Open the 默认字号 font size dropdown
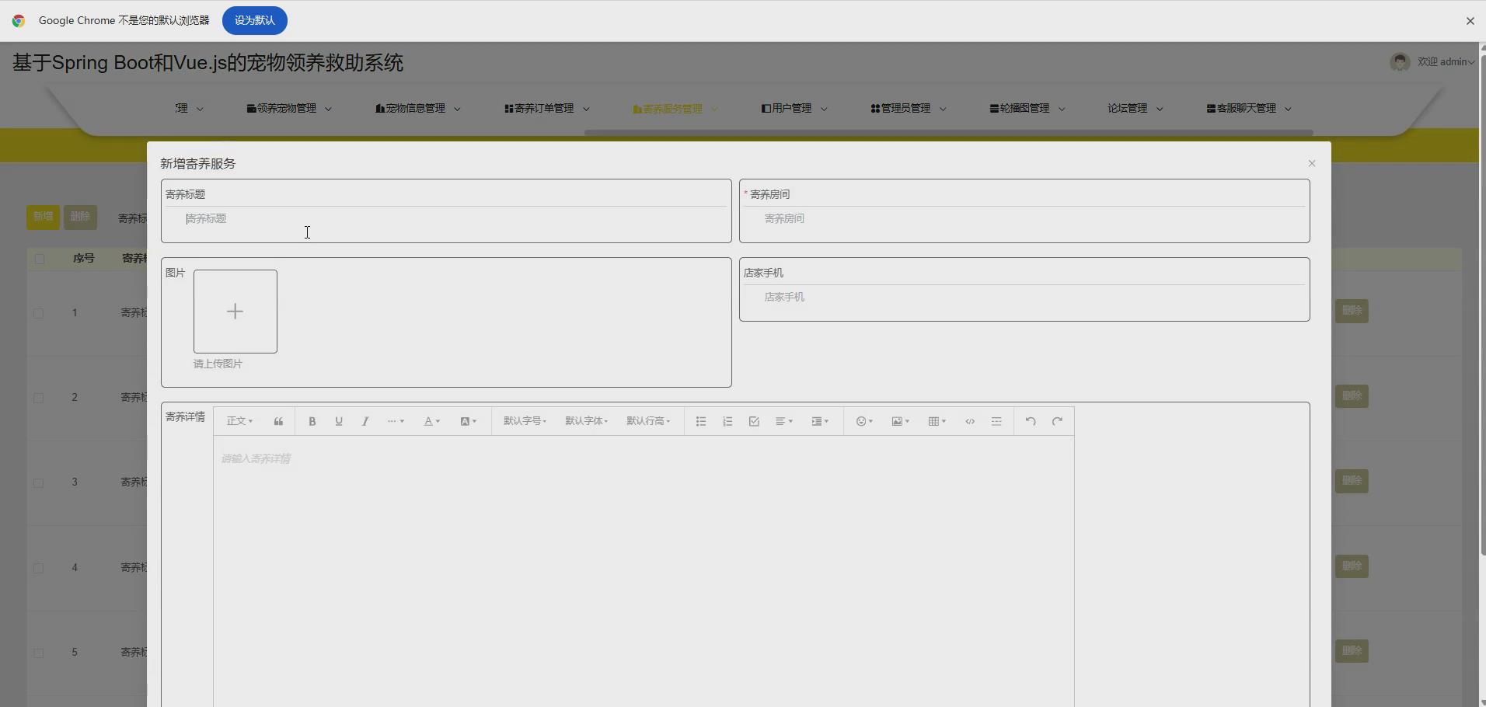 [x=525, y=421]
